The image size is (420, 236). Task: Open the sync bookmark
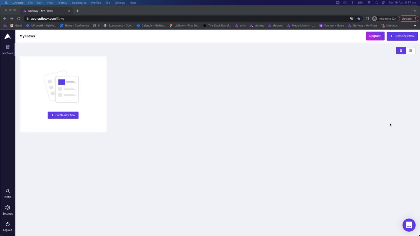[240, 26]
